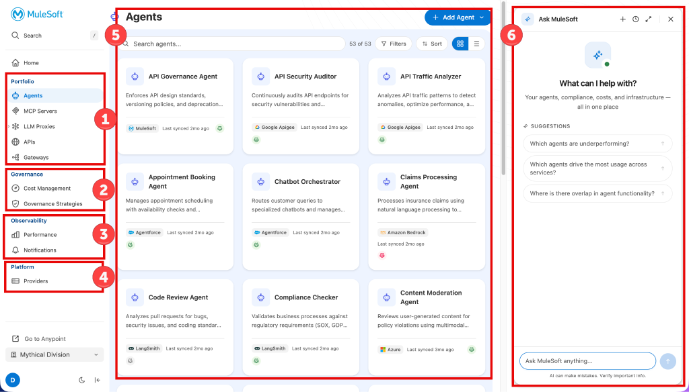Viewport: 689px width, 392px height.
Task: Click the API Traffic Analyzer robot icon
Action: pyautogui.click(x=387, y=77)
